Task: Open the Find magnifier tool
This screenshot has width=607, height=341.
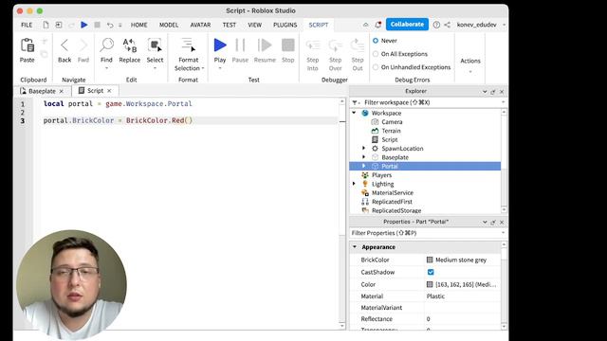Action: pos(106,45)
